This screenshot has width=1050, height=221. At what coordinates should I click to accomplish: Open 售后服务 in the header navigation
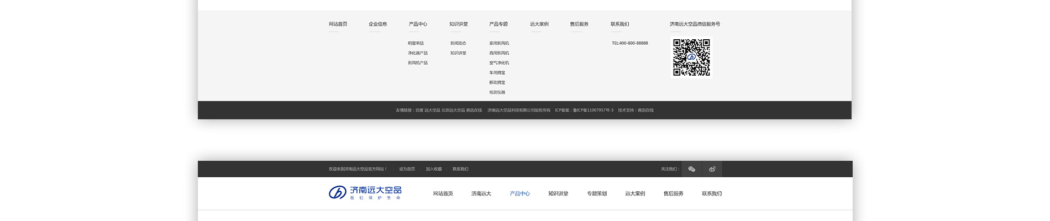point(674,194)
